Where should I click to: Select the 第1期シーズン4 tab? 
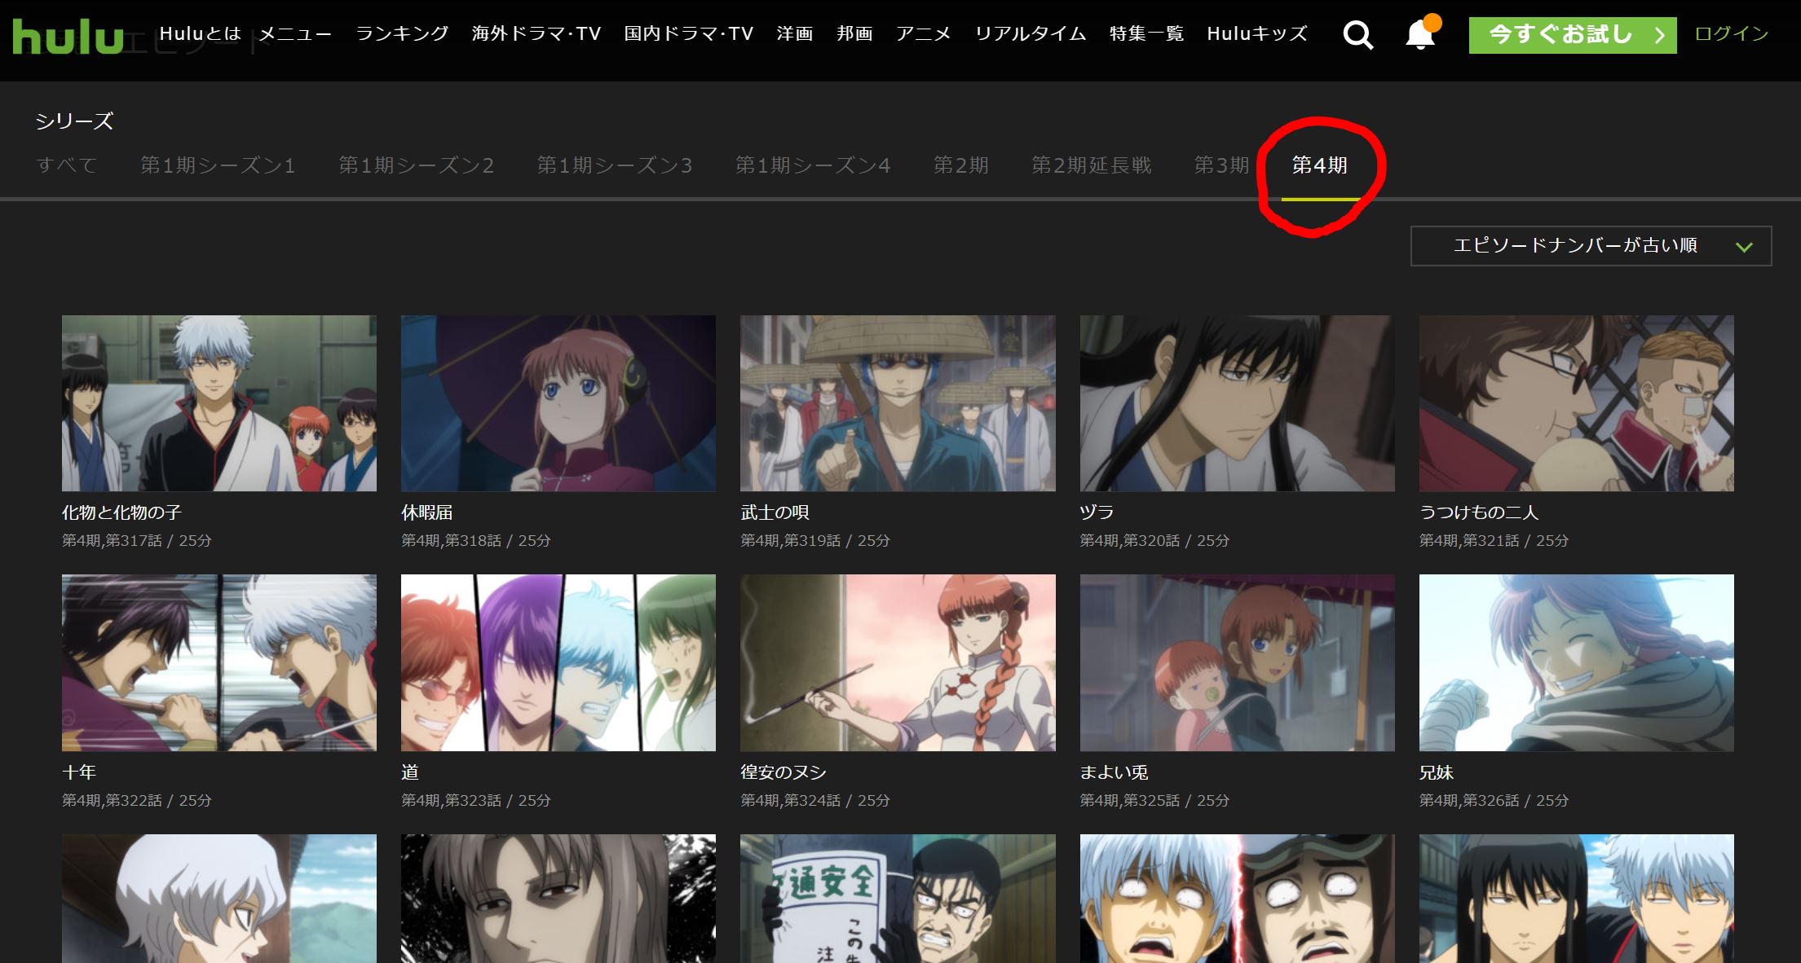(813, 165)
